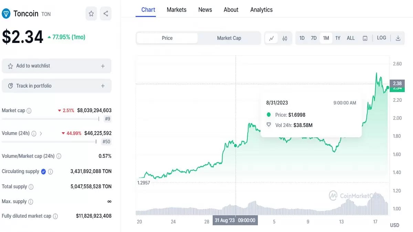
Task: Click the share icon button
Action: coord(106,14)
